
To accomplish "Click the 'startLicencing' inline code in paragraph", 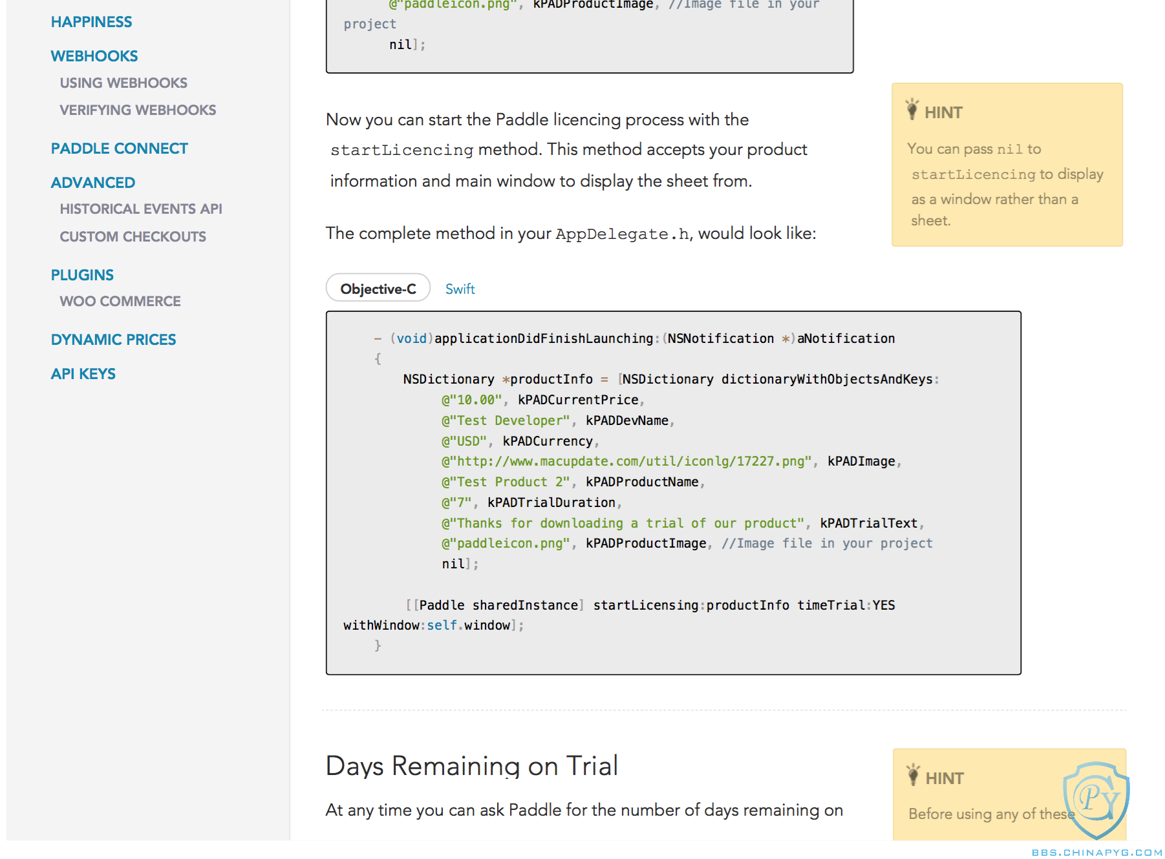I will pos(402,150).
